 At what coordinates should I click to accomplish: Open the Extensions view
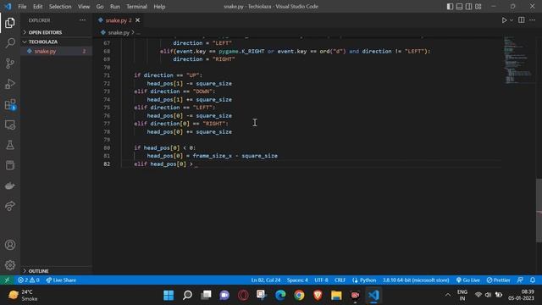click(10, 104)
